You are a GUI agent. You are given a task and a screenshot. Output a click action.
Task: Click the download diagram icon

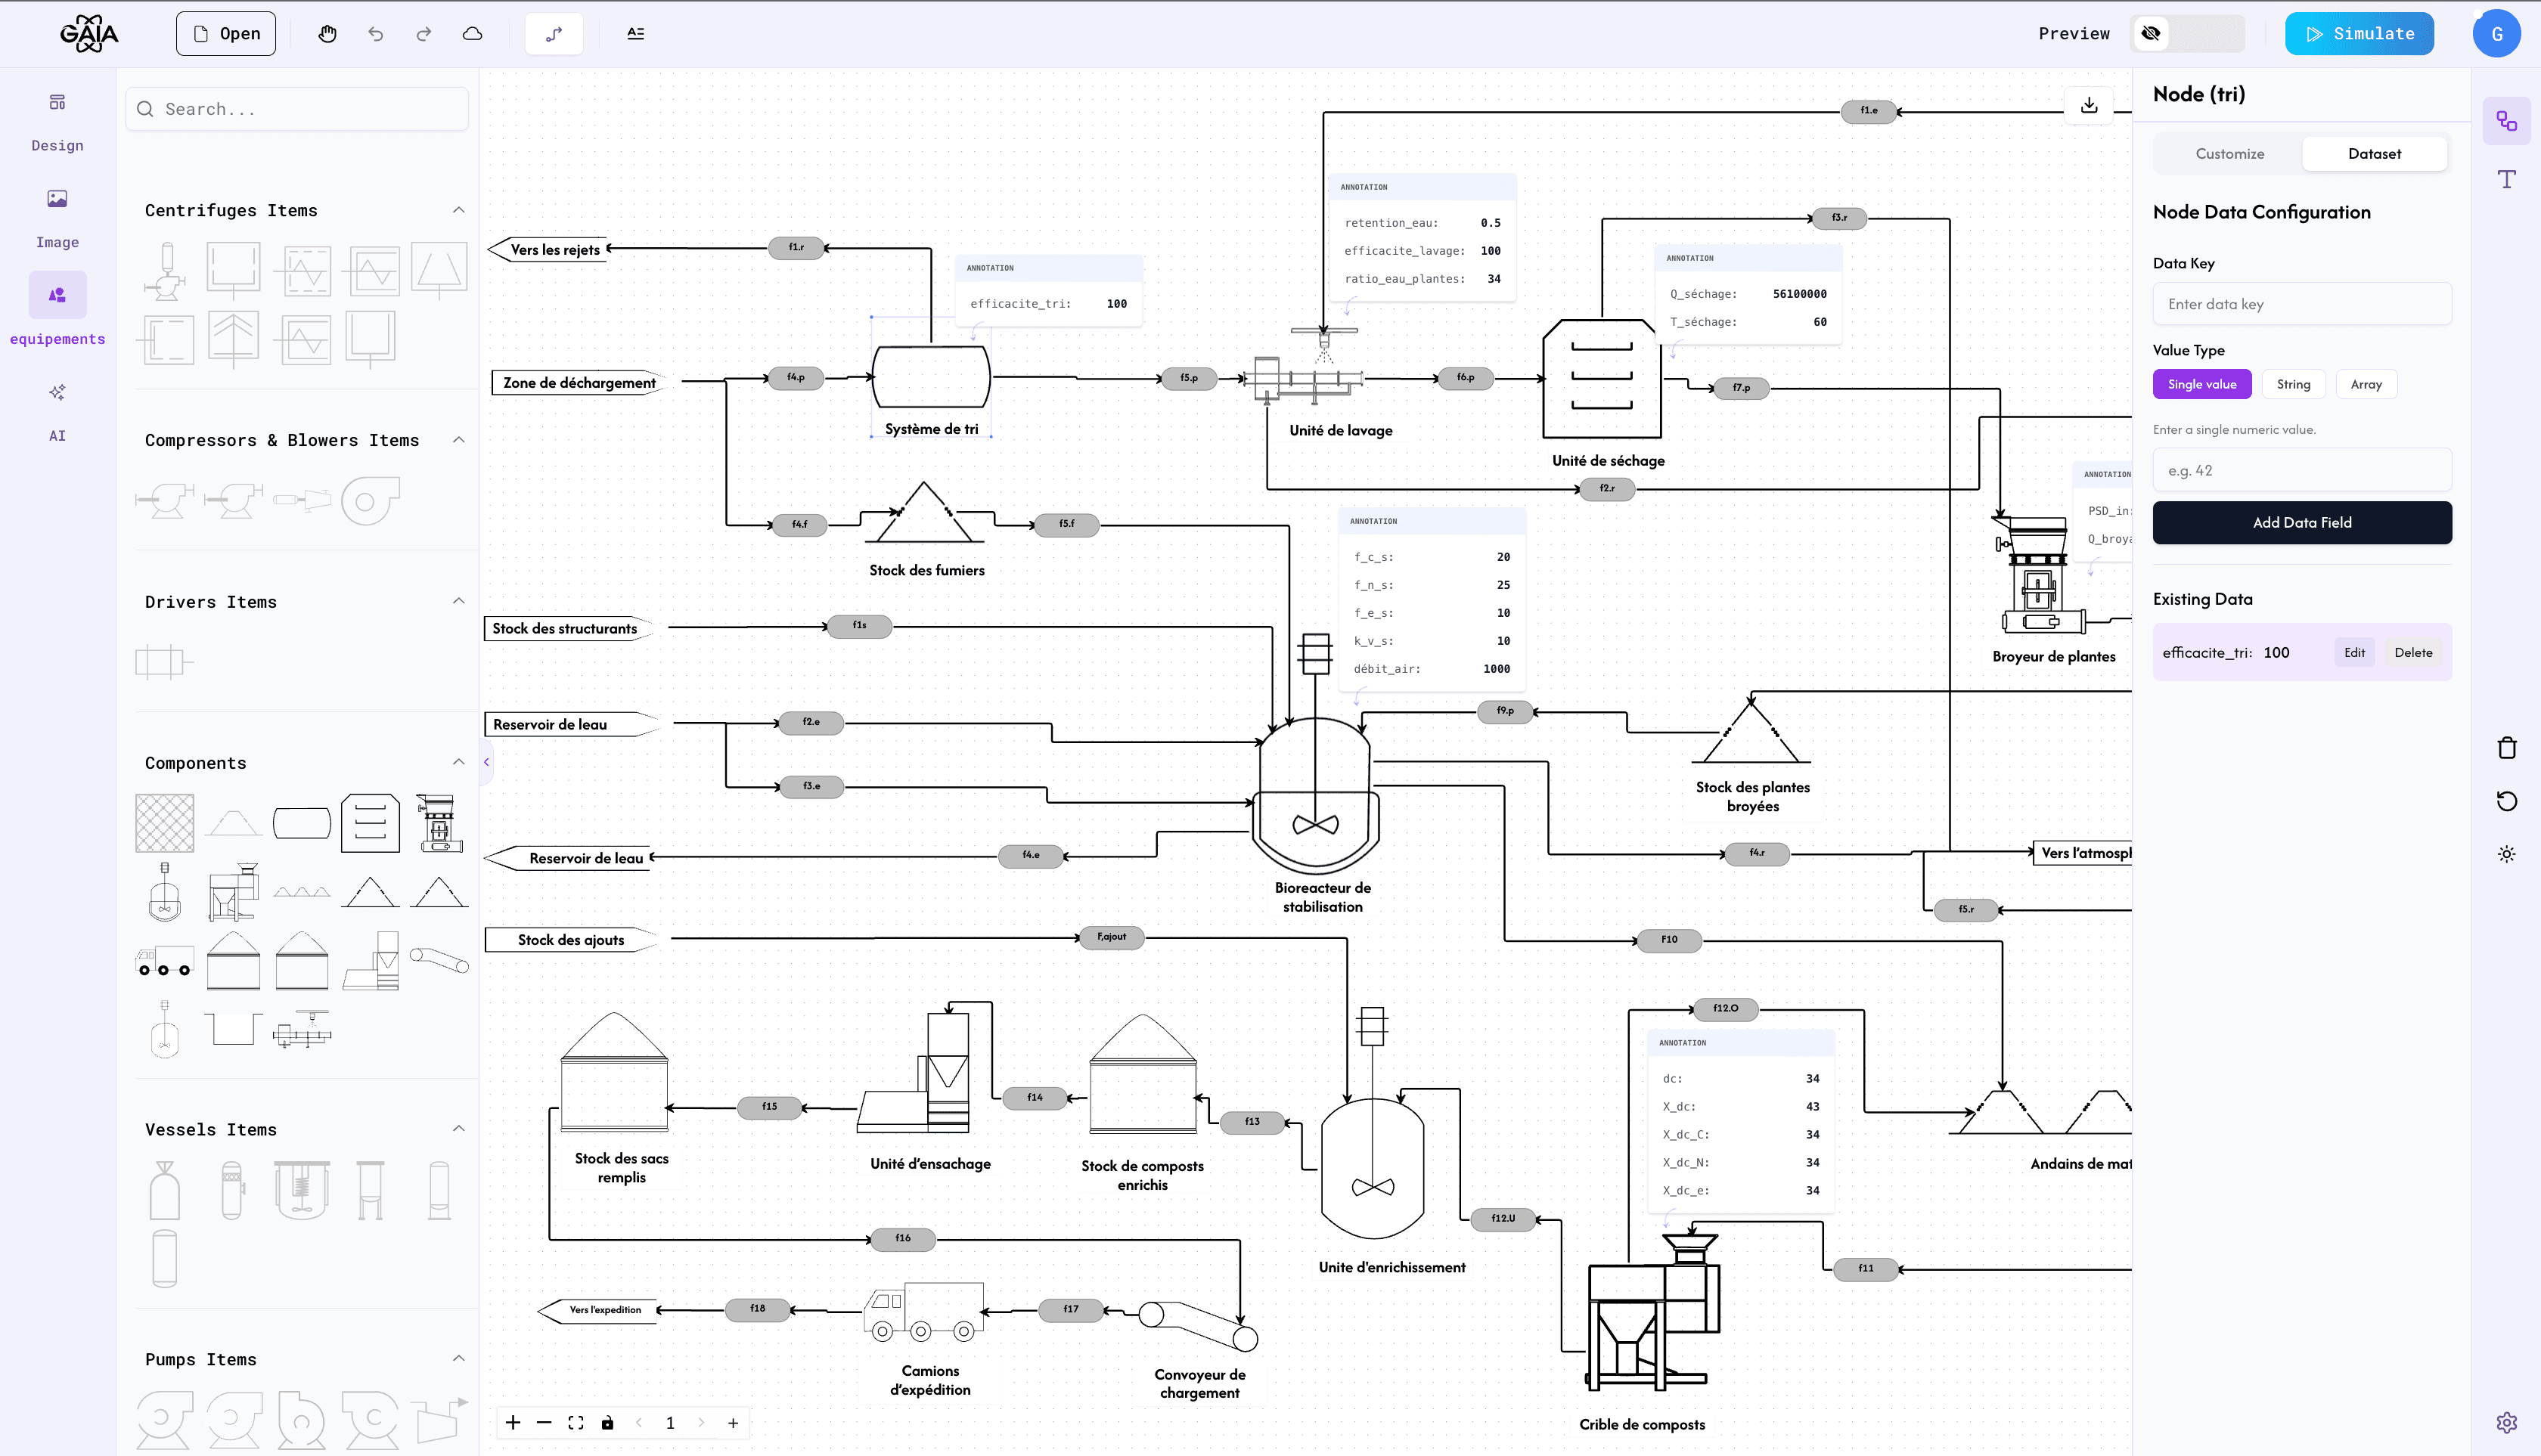click(2089, 105)
